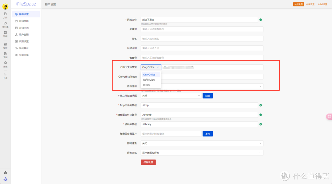Screen dimensions: 332x184
Task: Click the 功能 (Functions) sidebar icon
Action: pyautogui.click(x=5, y=34)
